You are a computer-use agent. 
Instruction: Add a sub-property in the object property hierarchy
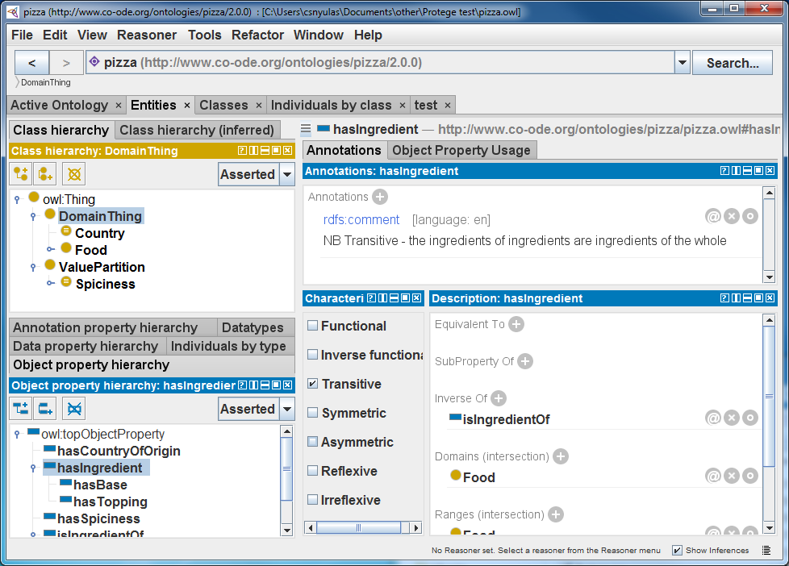click(x=19, y=409)
